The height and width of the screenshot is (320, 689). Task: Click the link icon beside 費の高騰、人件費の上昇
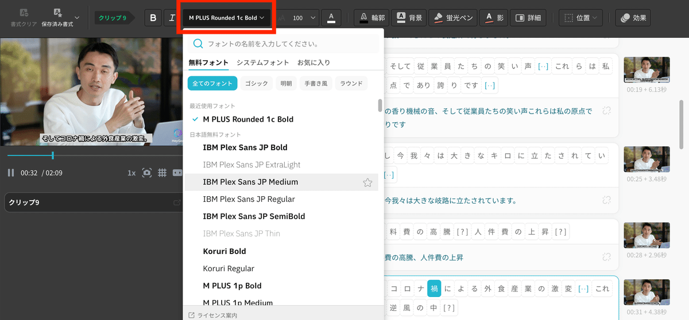tap(606, 257)
